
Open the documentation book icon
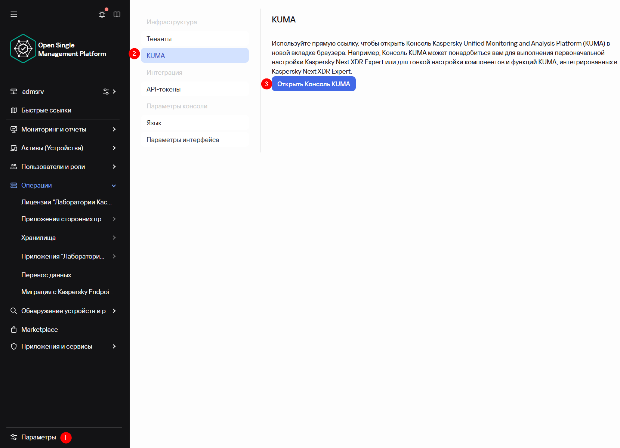(117, 14)
